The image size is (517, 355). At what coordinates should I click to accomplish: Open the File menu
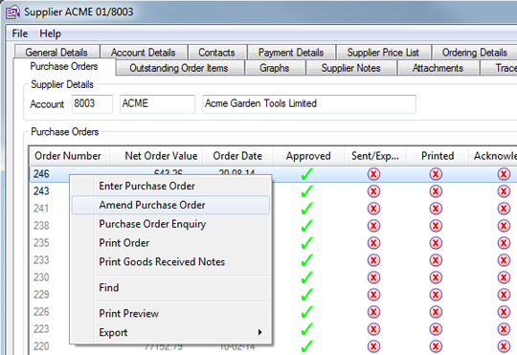point(20,33)
